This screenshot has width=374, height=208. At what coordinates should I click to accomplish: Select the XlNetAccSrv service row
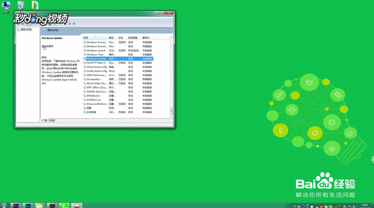click(x=118, y=96)
